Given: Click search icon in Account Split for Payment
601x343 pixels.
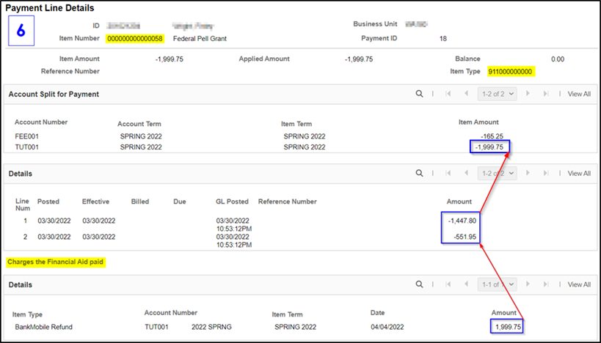Looking at the screenshot, I should [419, 94].
